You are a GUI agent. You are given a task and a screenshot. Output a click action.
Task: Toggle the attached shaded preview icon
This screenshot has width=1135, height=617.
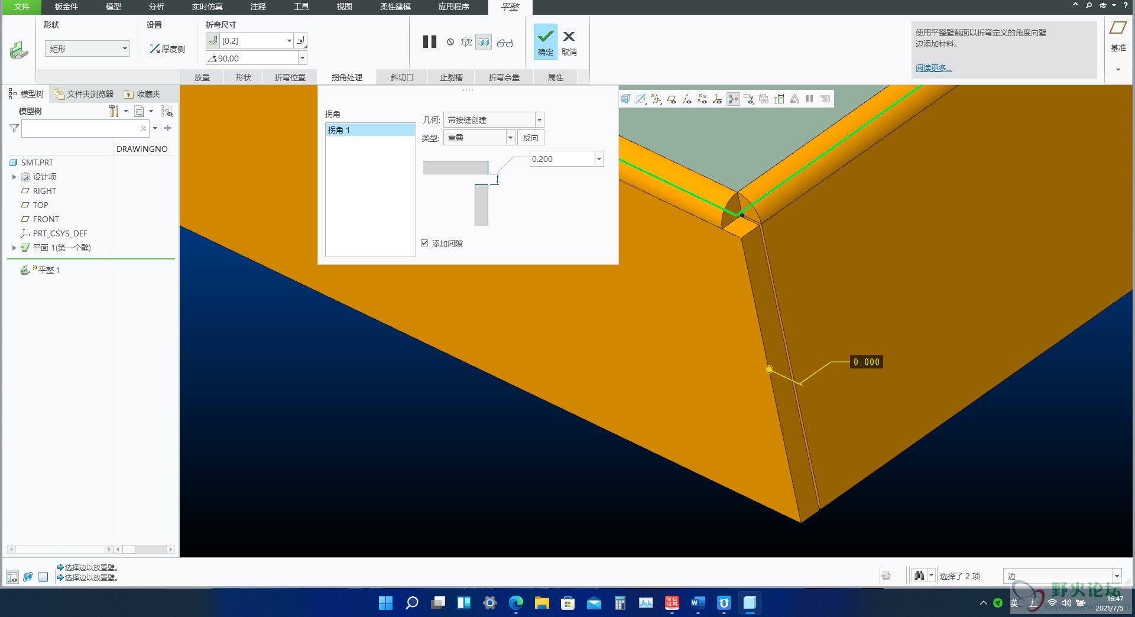(484, 42)
